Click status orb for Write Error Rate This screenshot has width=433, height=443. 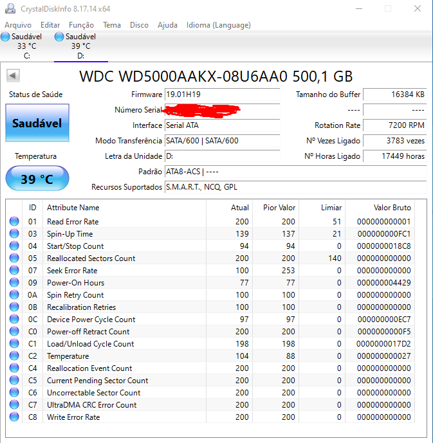(x=14, y=417)
